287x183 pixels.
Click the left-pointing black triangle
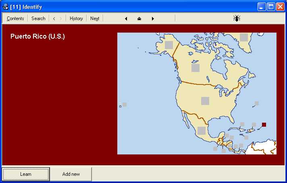pos(126,19)
